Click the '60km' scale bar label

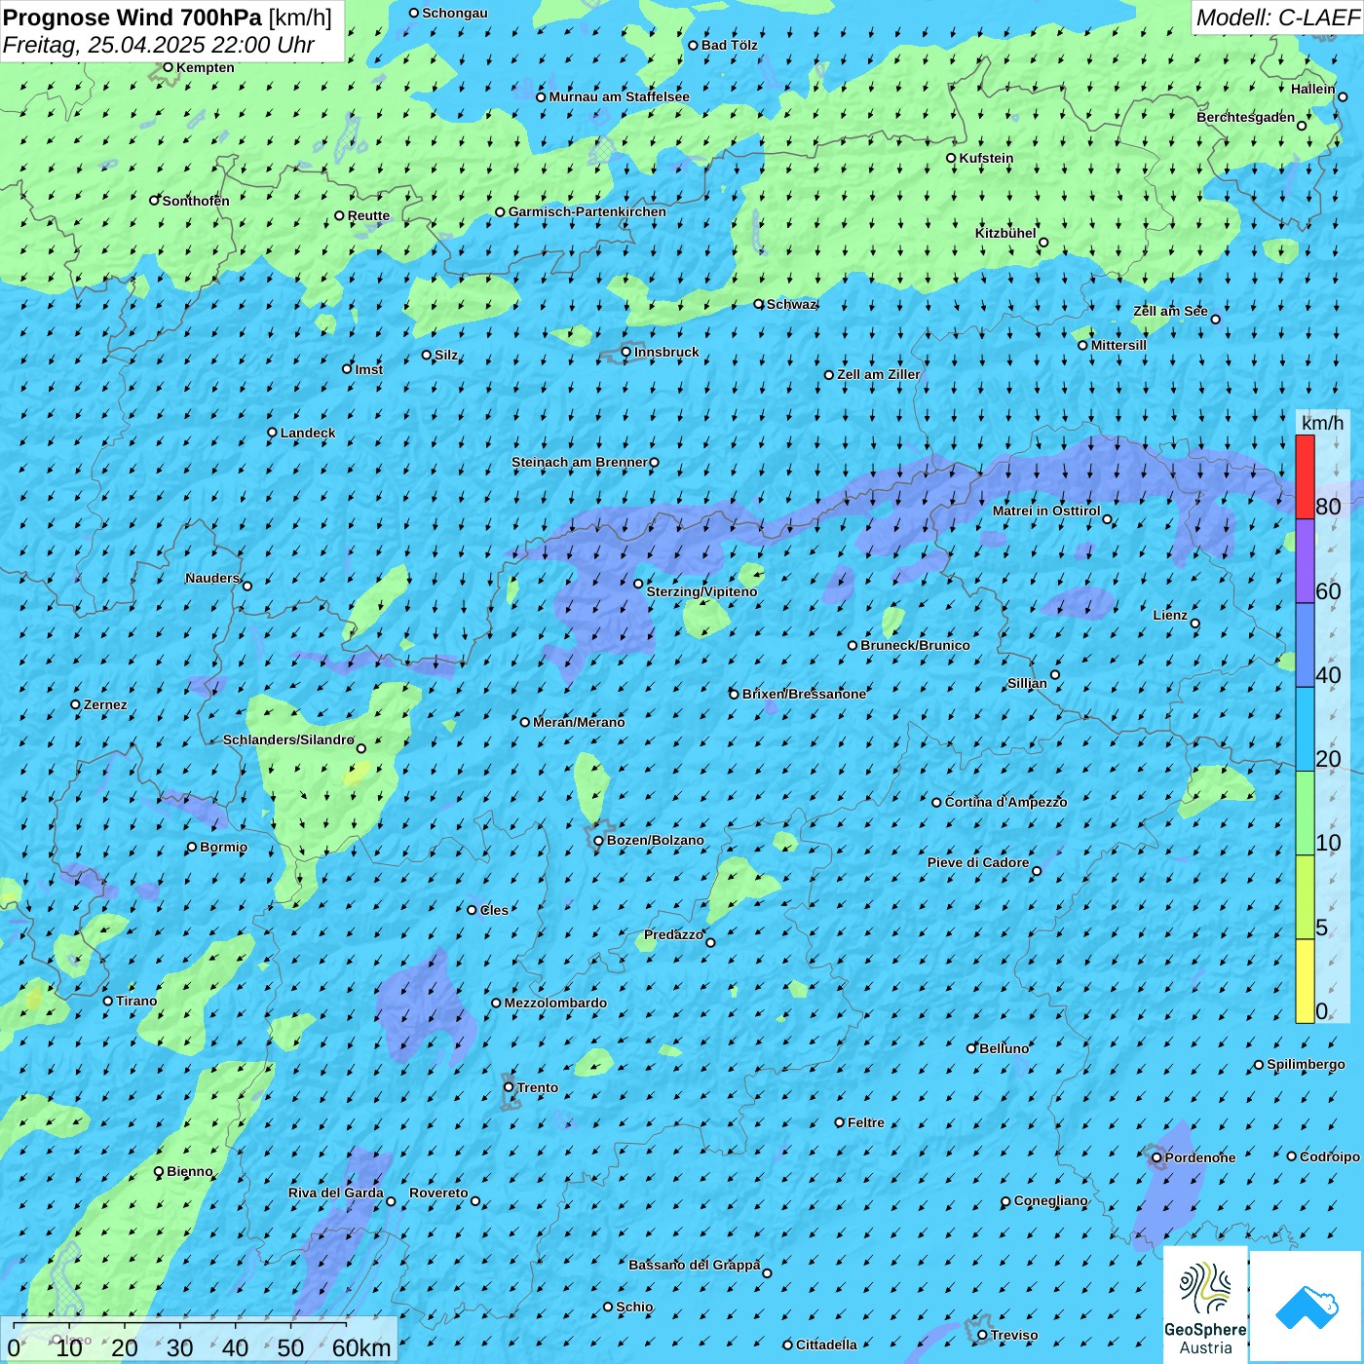361,1347
